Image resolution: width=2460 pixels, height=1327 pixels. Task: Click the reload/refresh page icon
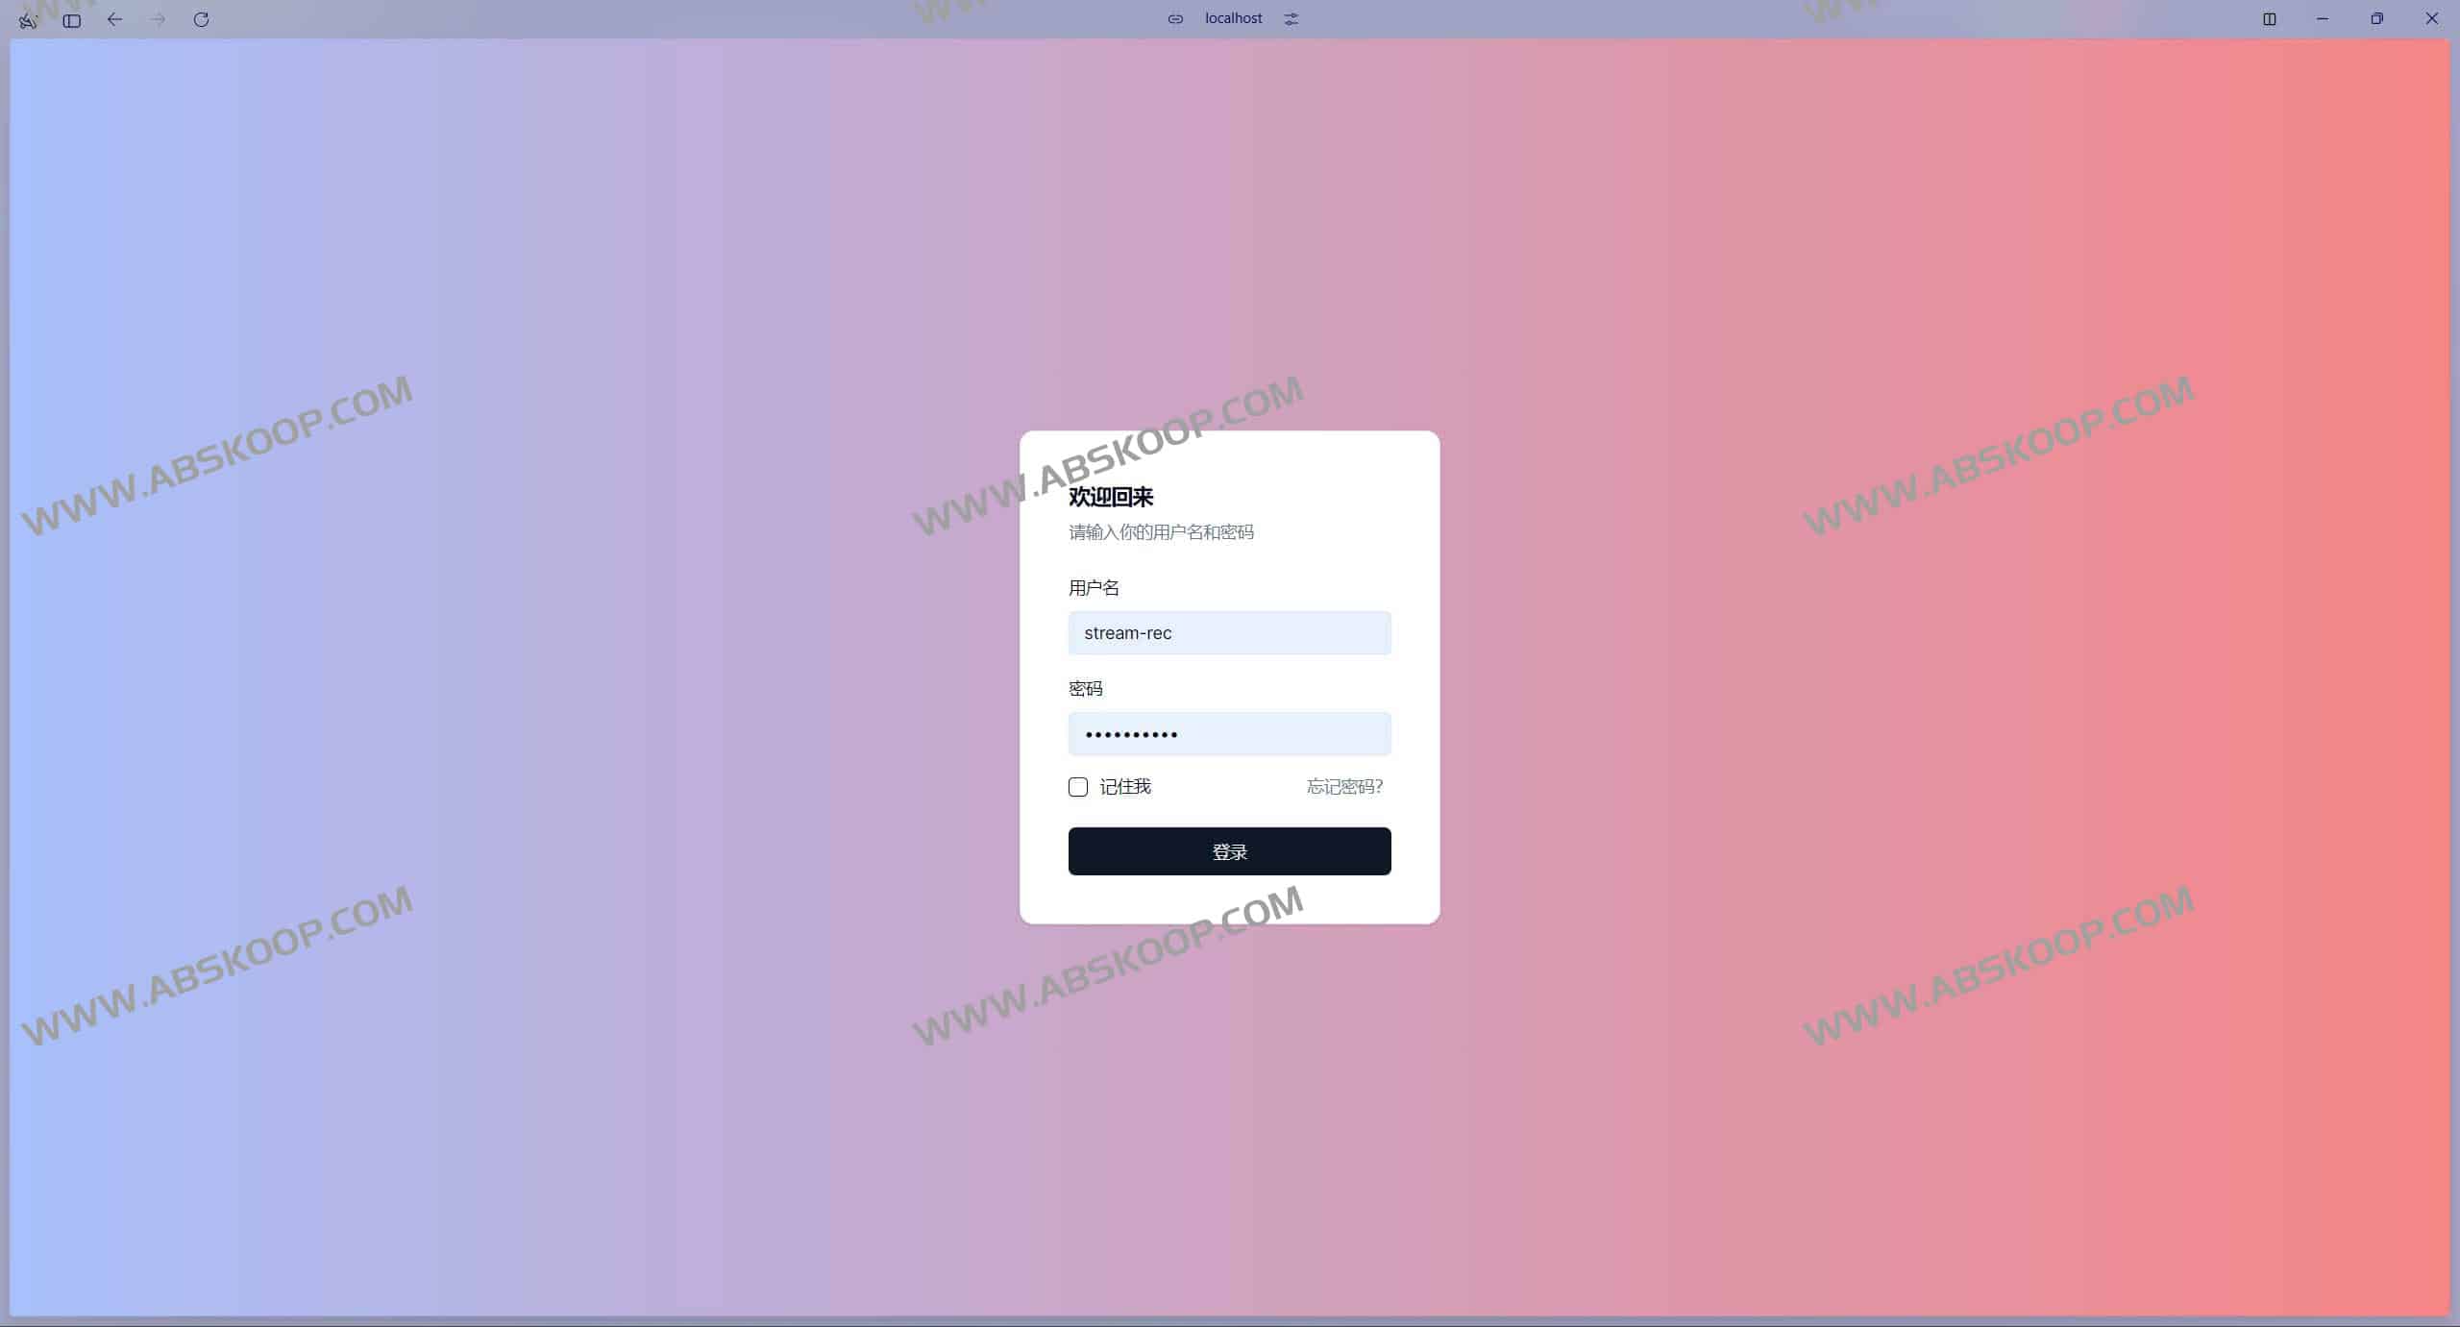(201, 18)
